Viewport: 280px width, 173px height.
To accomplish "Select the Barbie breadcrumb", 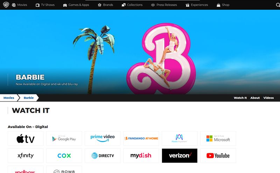I will pos(29,98).
